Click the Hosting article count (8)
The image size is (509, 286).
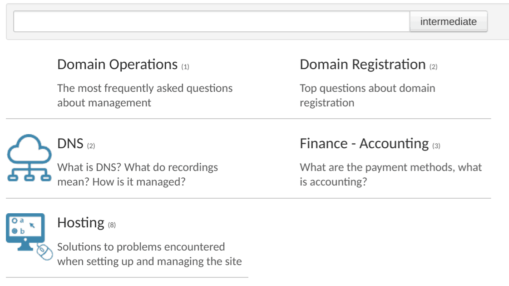(112, 225)
